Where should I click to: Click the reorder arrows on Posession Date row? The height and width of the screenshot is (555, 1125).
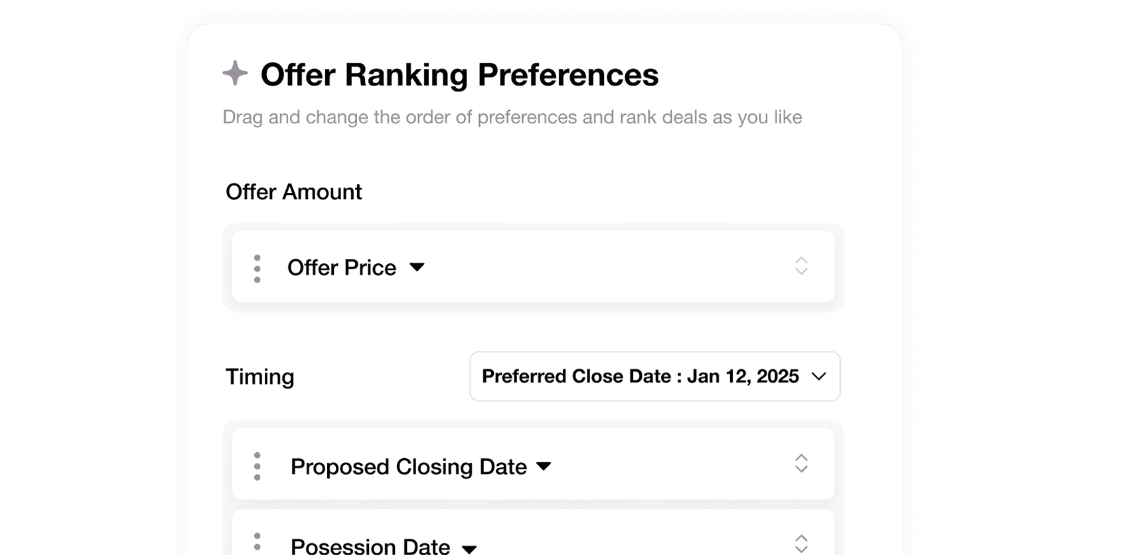click(801, 544)
